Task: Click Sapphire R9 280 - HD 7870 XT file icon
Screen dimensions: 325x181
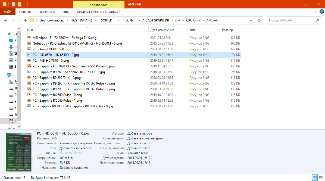Action: coord(29,72)
